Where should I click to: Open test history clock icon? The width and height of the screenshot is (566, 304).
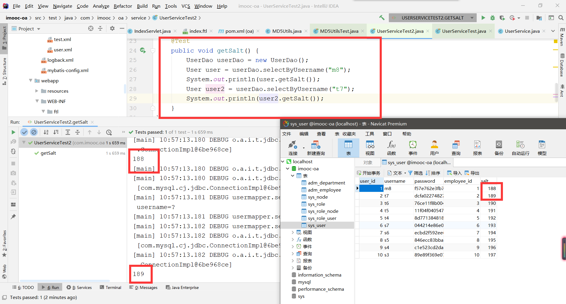109,132
